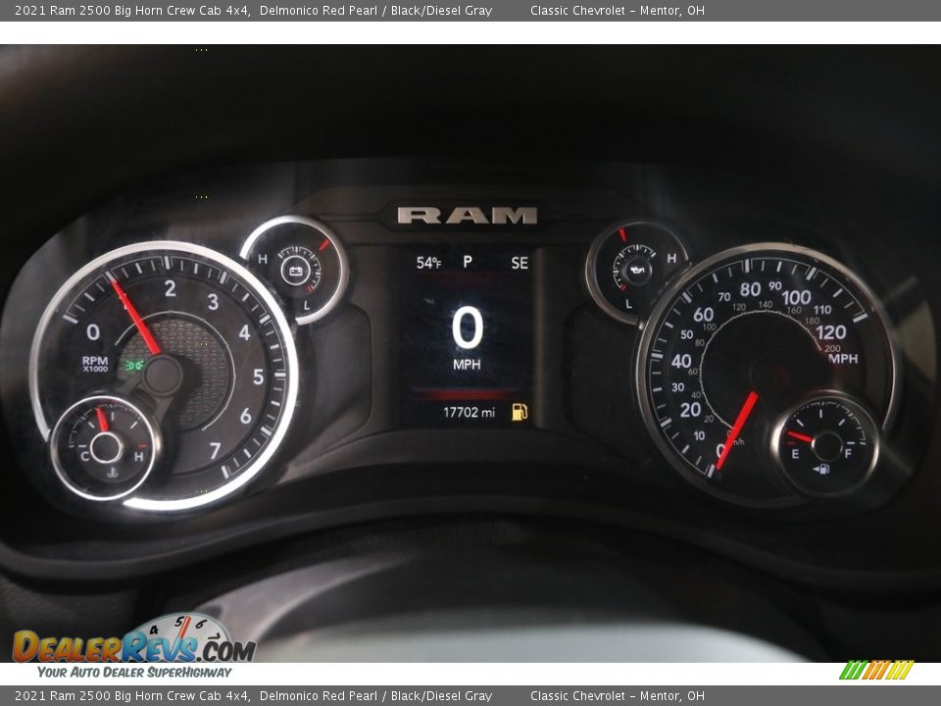
Task: Click the coolant temperature gauge needle
Action: tap(102, 420)
